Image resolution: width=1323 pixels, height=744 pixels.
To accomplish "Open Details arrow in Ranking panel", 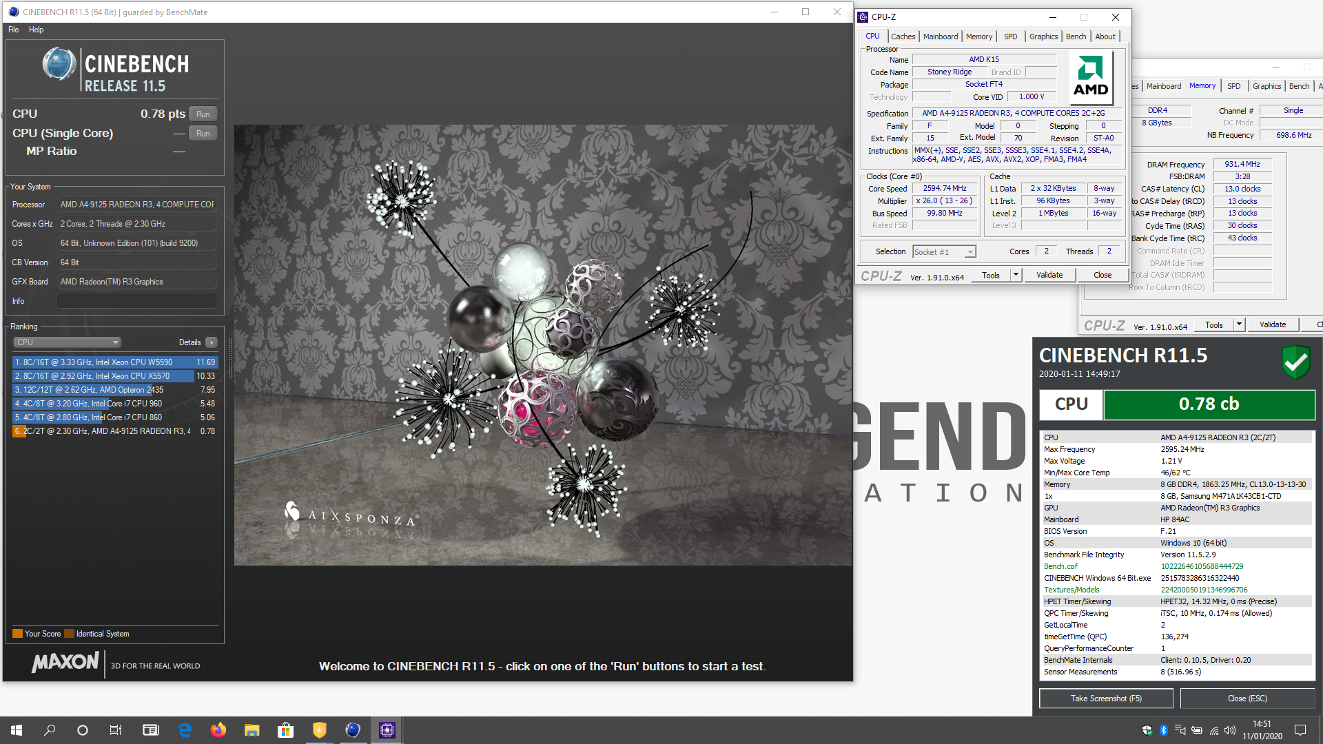I will 212,342.
